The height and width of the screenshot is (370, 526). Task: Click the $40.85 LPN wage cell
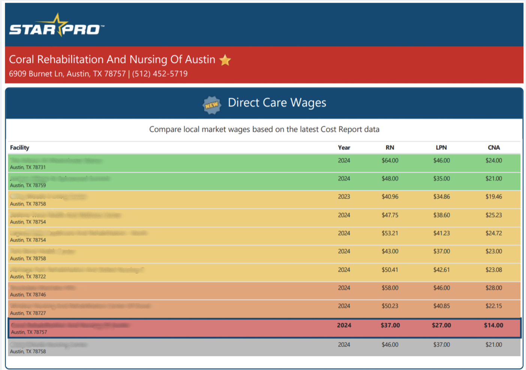pyautogui.click(x=442, y=306)
